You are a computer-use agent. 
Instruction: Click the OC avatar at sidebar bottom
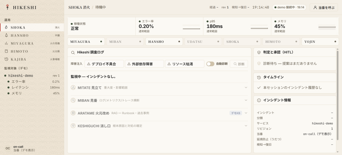pos(8,148)
